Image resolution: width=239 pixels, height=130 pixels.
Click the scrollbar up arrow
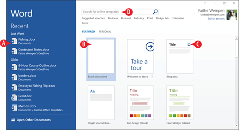[x=237, y=38]
